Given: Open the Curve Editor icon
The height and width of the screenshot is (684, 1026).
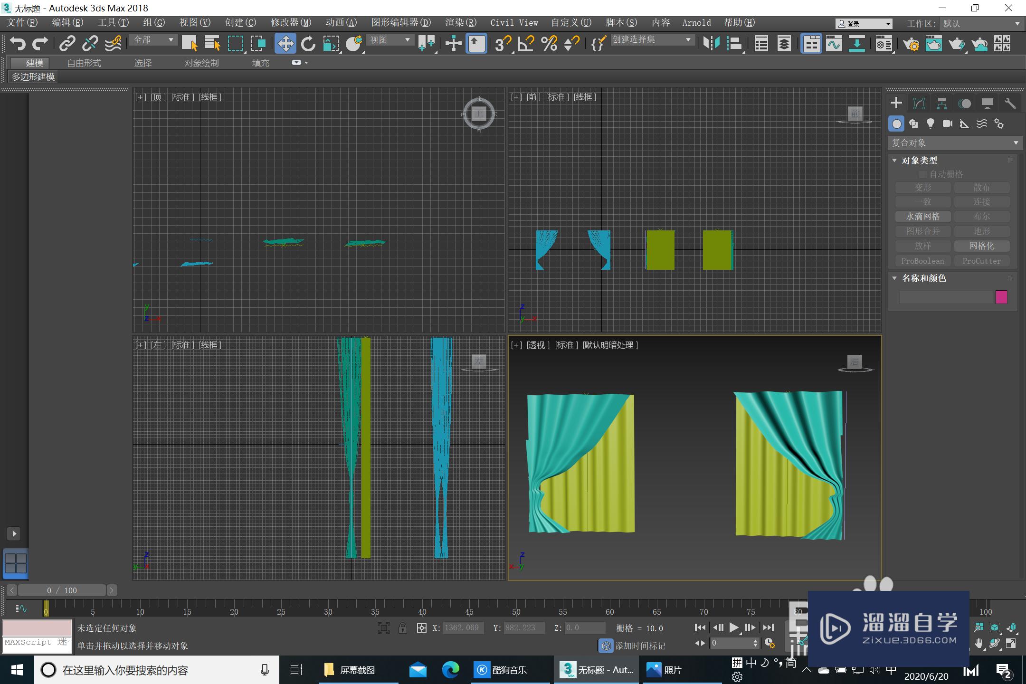Looking at the screenshot, I should pyautogui.click(x=834, y=44).
